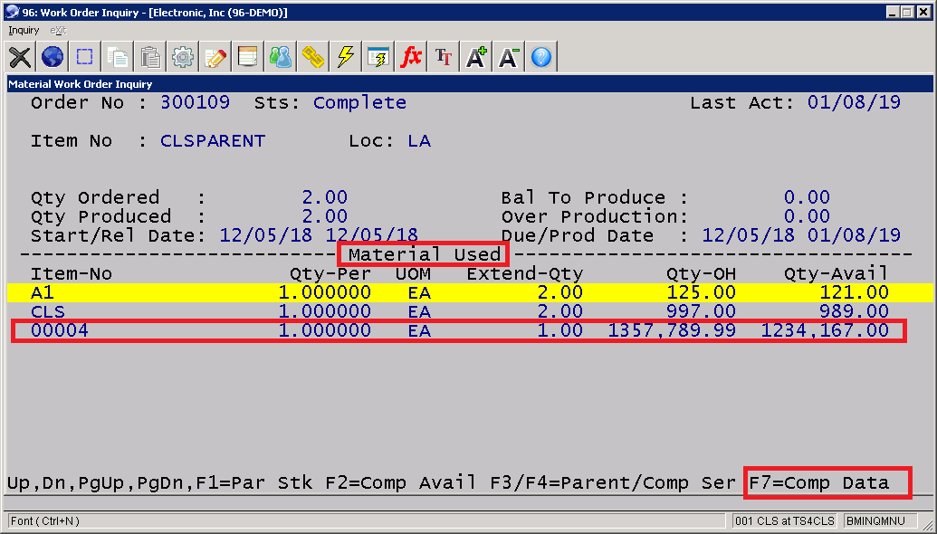The image size is (937, 534).
Task: Click the yellow chain link icon
Action: pos(313,57)
